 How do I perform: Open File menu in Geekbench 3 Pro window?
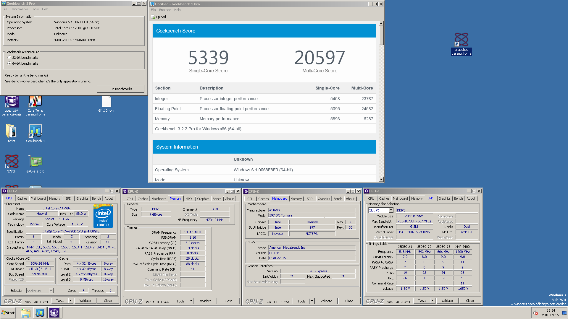point(5,9)
